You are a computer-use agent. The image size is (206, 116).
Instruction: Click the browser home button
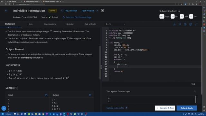tap(9, 4)
